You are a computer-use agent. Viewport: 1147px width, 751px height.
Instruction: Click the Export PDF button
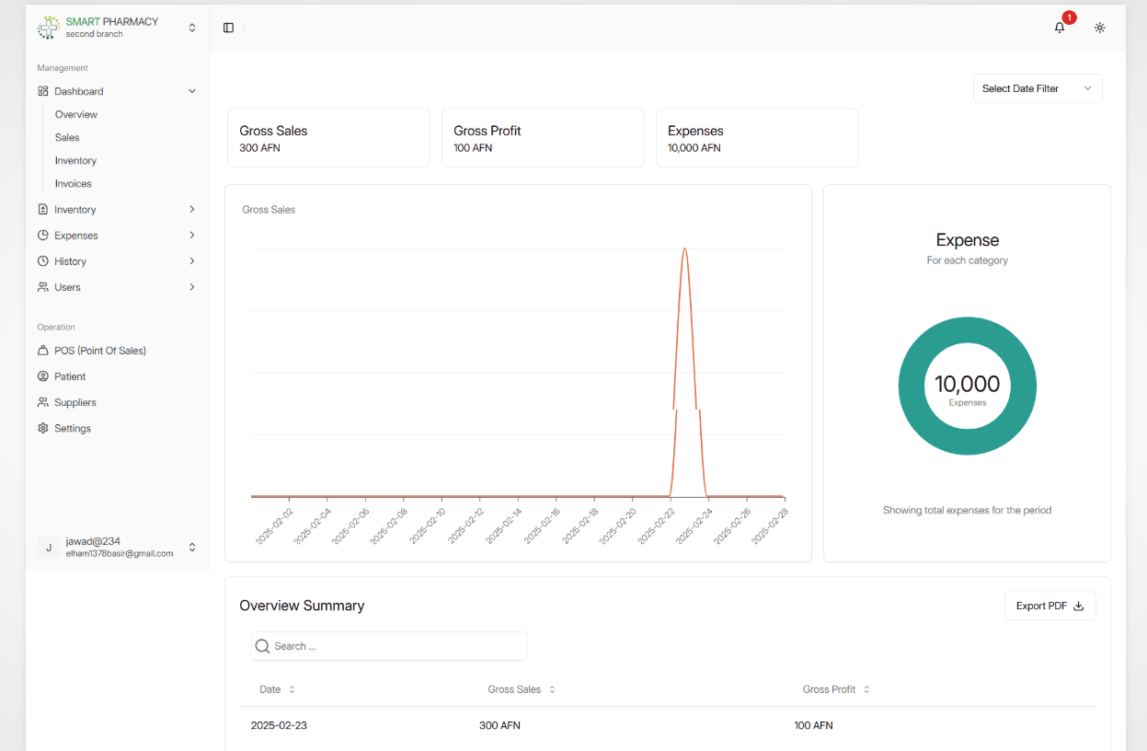(1050, 606)
